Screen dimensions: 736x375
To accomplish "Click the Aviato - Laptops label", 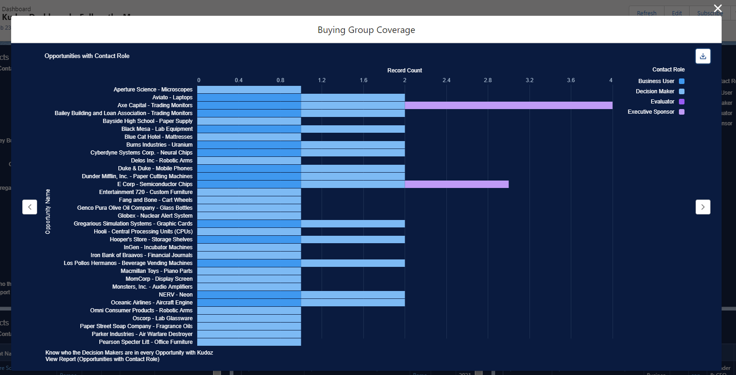I will click(x=172, y=97).
